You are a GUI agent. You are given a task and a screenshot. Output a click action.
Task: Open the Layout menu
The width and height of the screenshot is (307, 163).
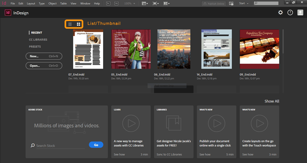pyautogui.click(x=31, y=4)
